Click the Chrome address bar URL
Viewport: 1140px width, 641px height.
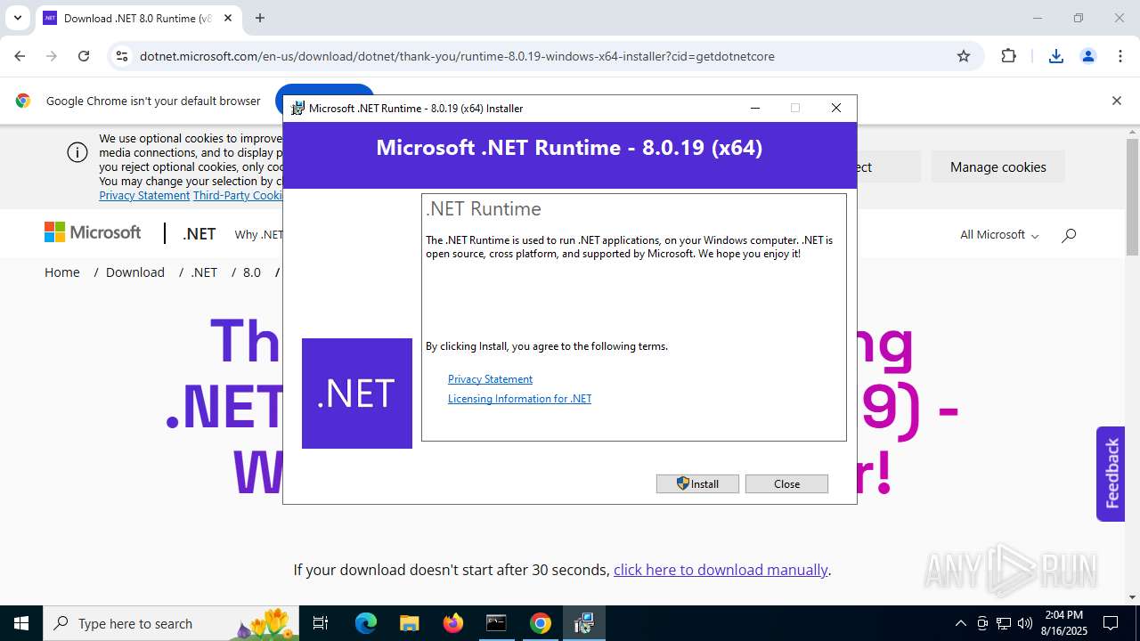click(457, 56)
